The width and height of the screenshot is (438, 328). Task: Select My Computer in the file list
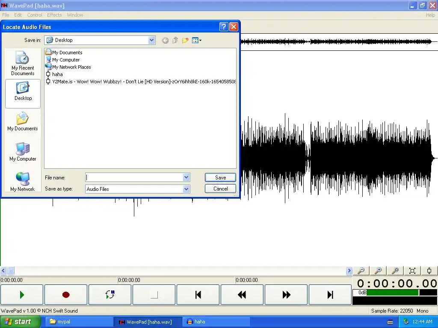coord(62,60)
